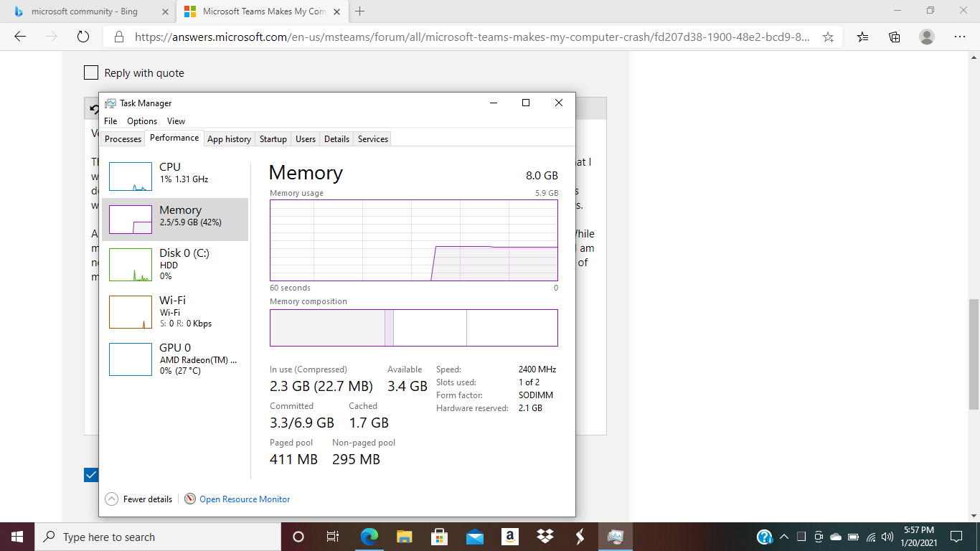Select the CPU performance graph thumbnail
The width and height of the screenshot is (980, 551).
click(x=131, y=176)
